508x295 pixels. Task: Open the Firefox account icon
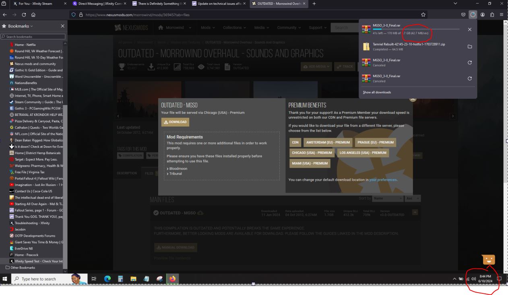tap(483, 15)
